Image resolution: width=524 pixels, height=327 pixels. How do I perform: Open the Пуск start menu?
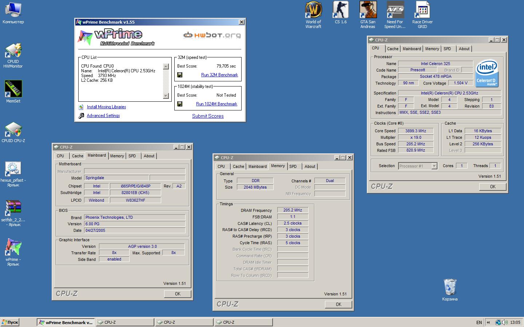point(10,322)
